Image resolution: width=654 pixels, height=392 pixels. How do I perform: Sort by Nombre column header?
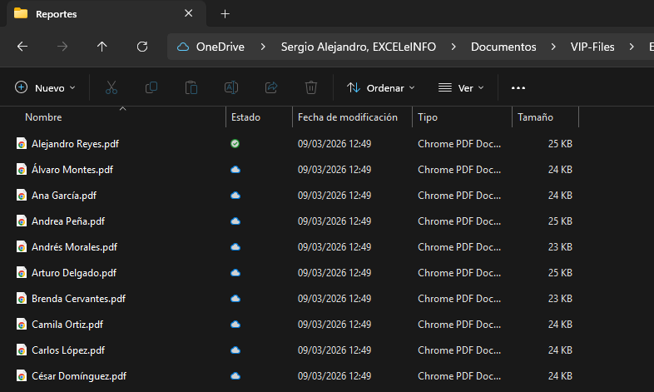pos(43,117)
